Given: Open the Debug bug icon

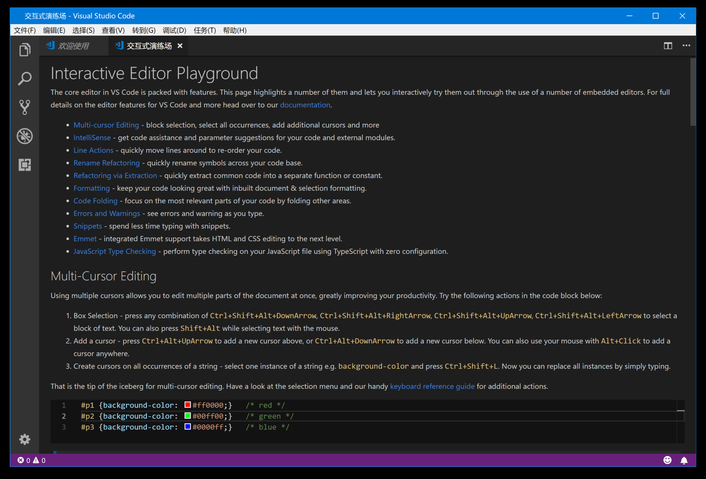Looking at the screenshot, I should pos(25,136).
